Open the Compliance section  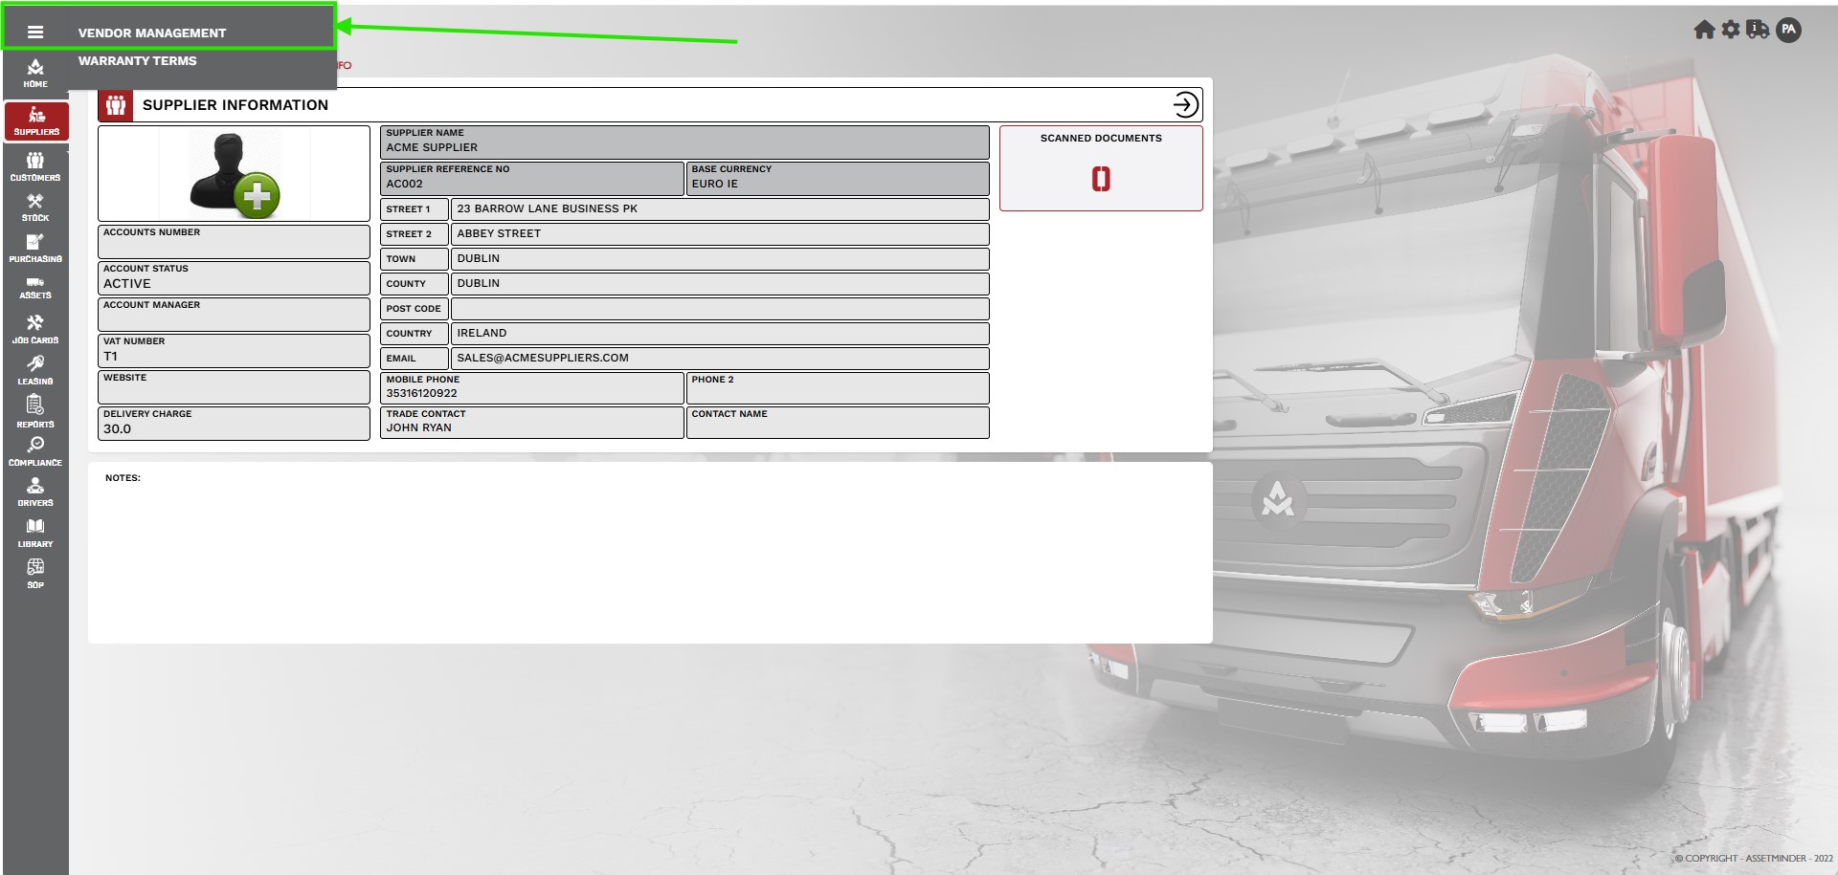pyautogui.click(x=35, y=451)
